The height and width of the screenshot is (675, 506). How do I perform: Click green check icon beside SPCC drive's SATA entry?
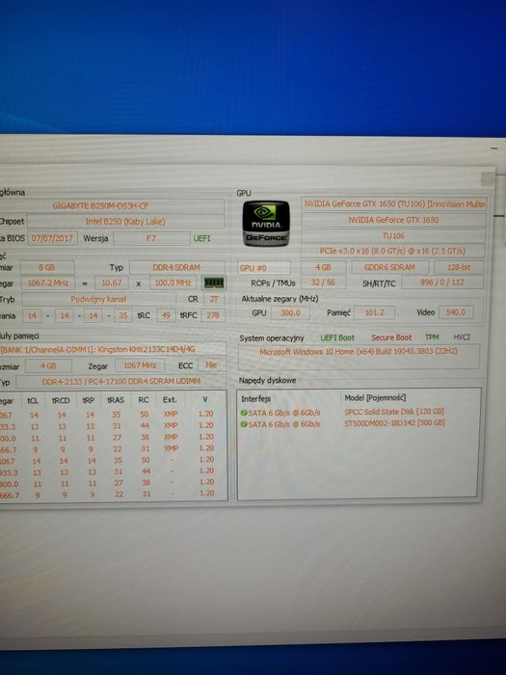(244, 413)
